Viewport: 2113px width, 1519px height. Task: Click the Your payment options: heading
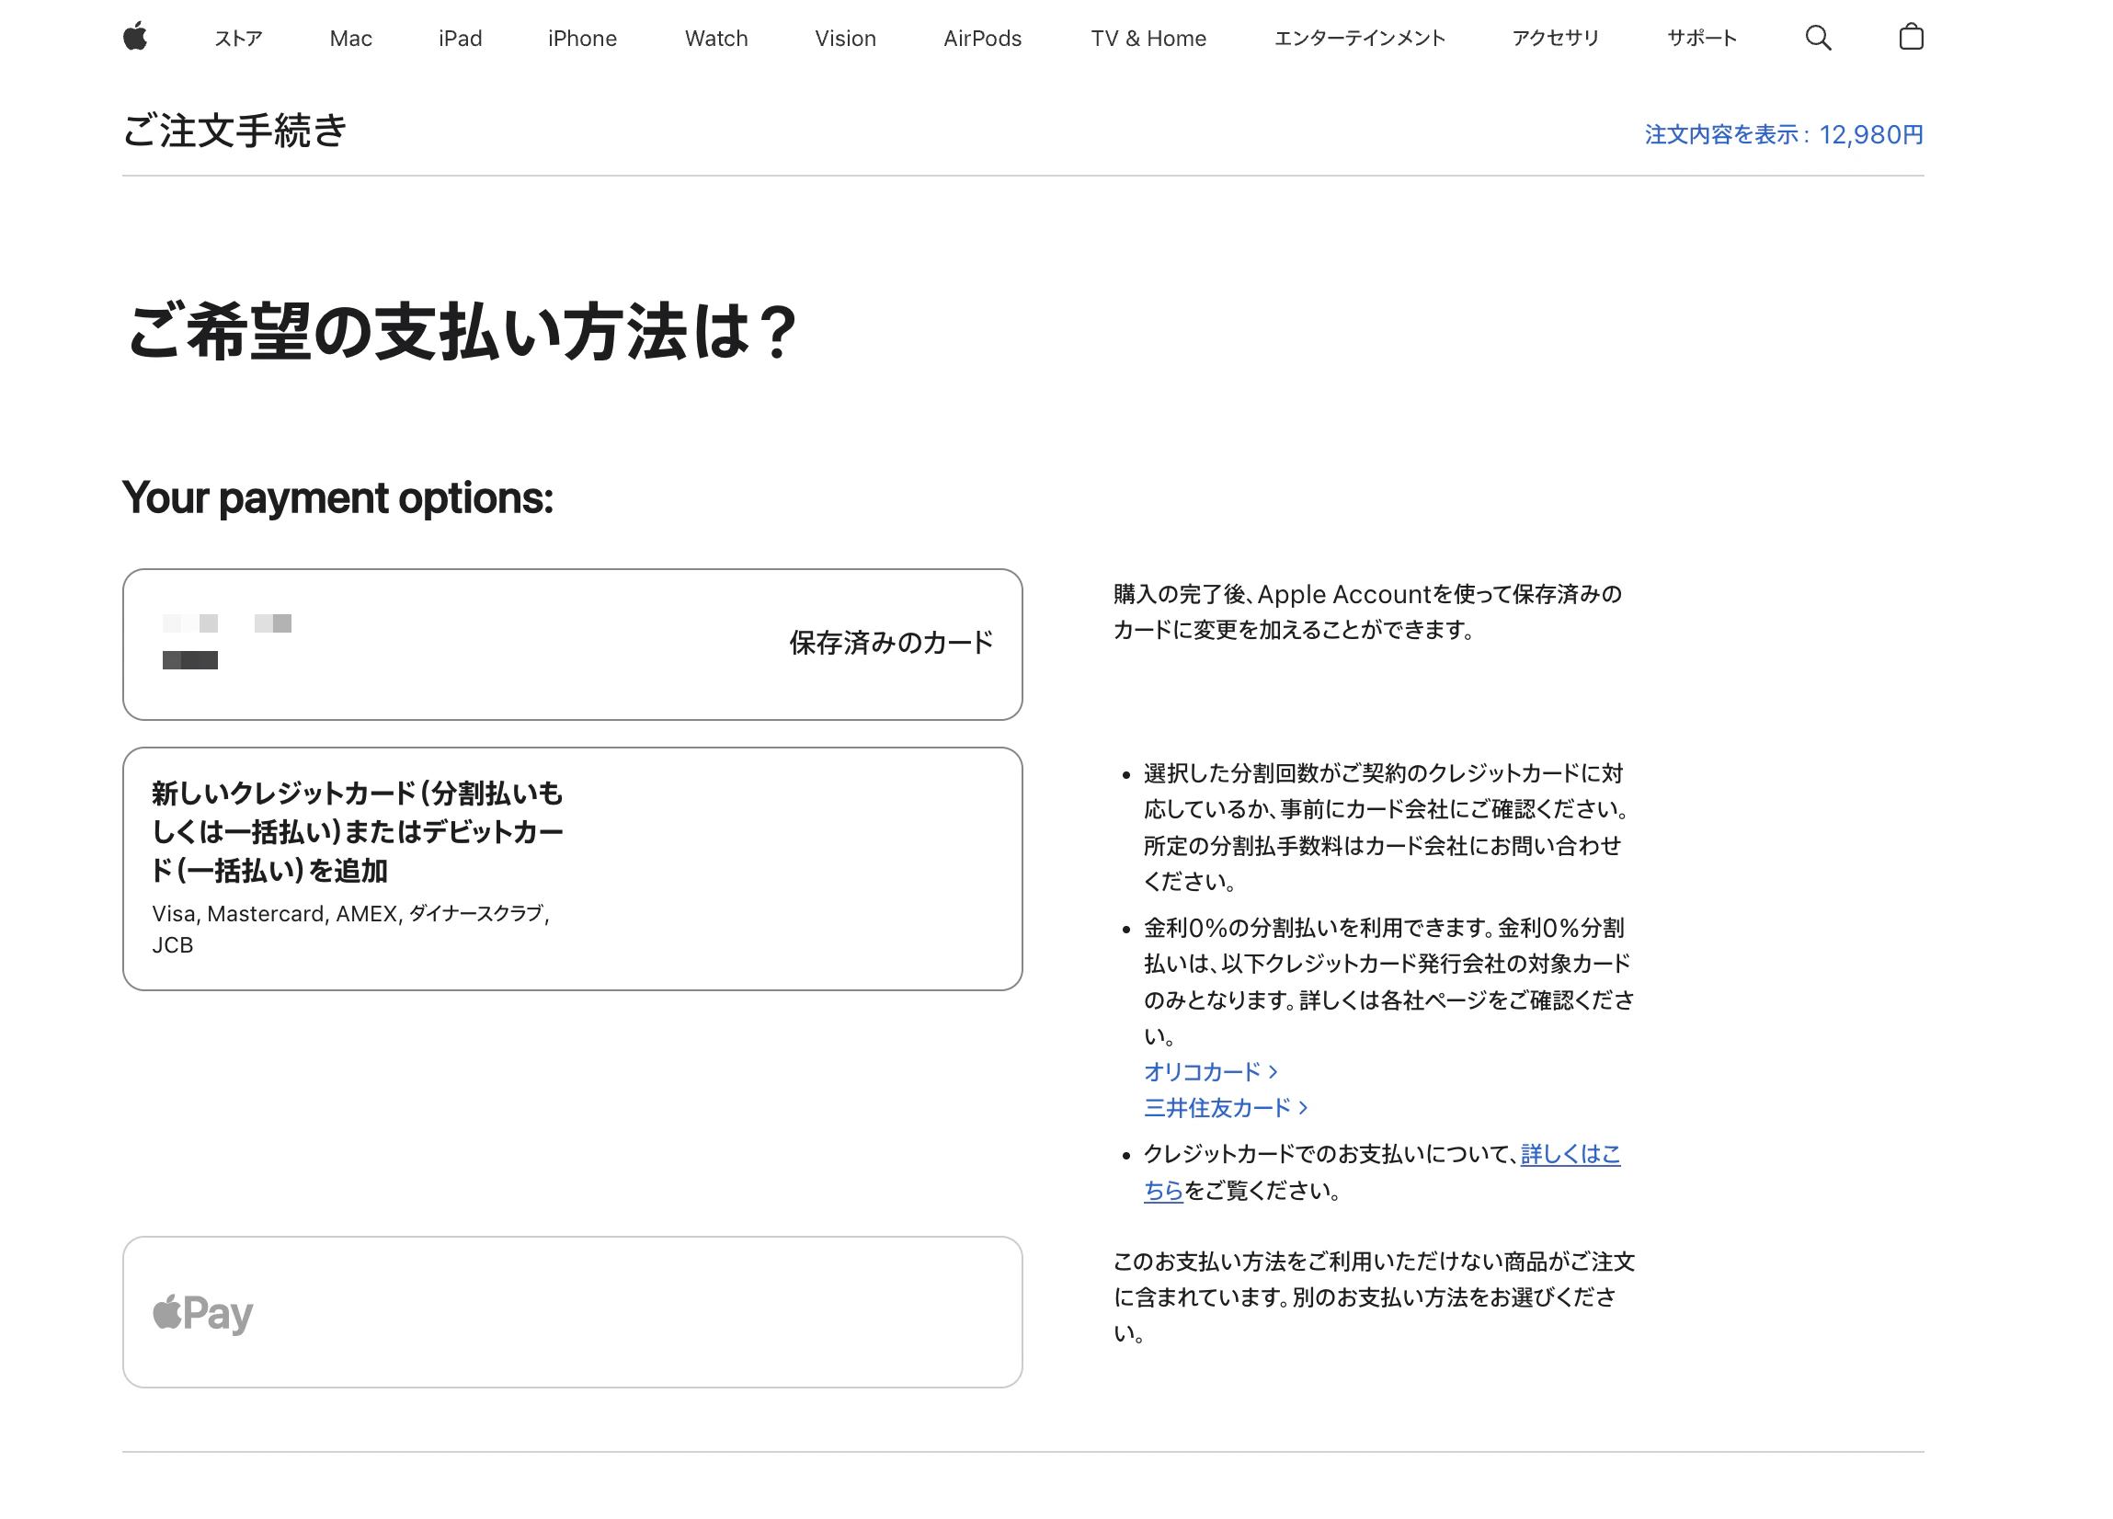[337, 498]
